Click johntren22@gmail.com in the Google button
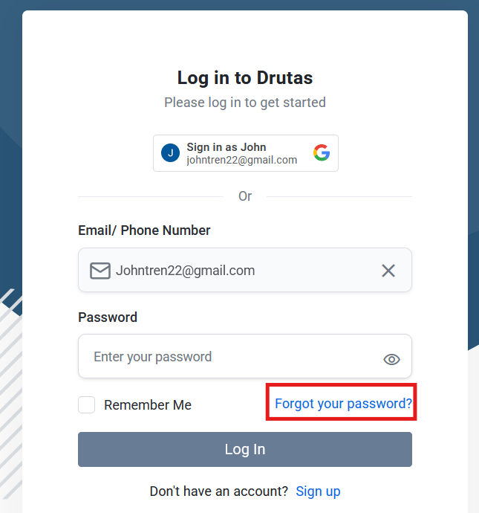This screenshot has height=513, width=479. point(242,160)
